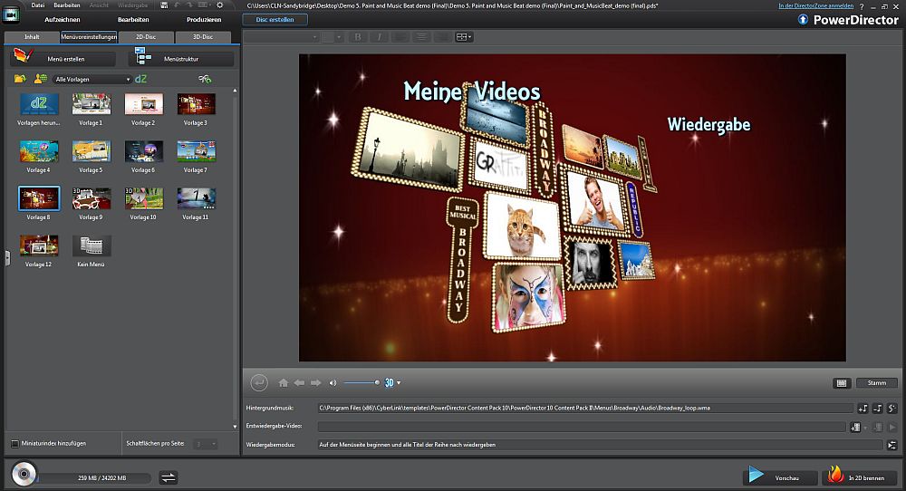Click the TV safe zone icon near Stamm
The height and width of the screenshot is (491, 906).
click(842, 383)
